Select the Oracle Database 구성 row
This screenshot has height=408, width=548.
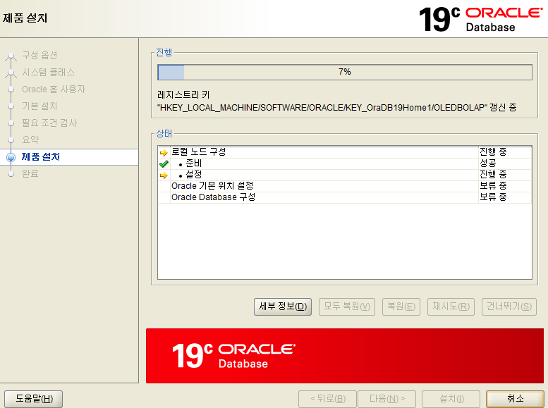[345, 197]
